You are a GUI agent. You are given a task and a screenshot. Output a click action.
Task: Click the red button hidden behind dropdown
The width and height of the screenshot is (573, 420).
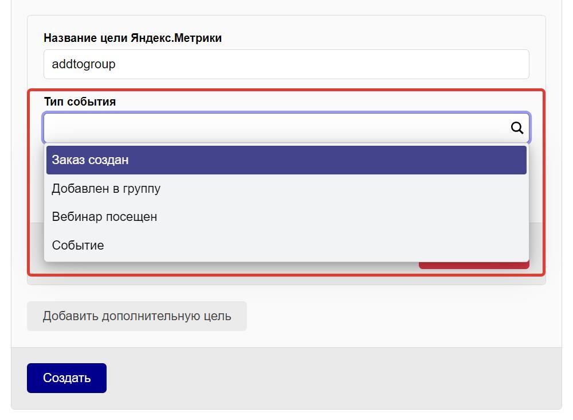[x=474, y=265]
